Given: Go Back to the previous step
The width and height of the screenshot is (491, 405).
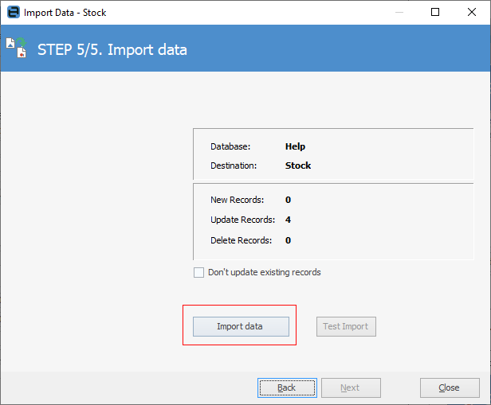Looking at the screenshot, I should click(287, 387).
